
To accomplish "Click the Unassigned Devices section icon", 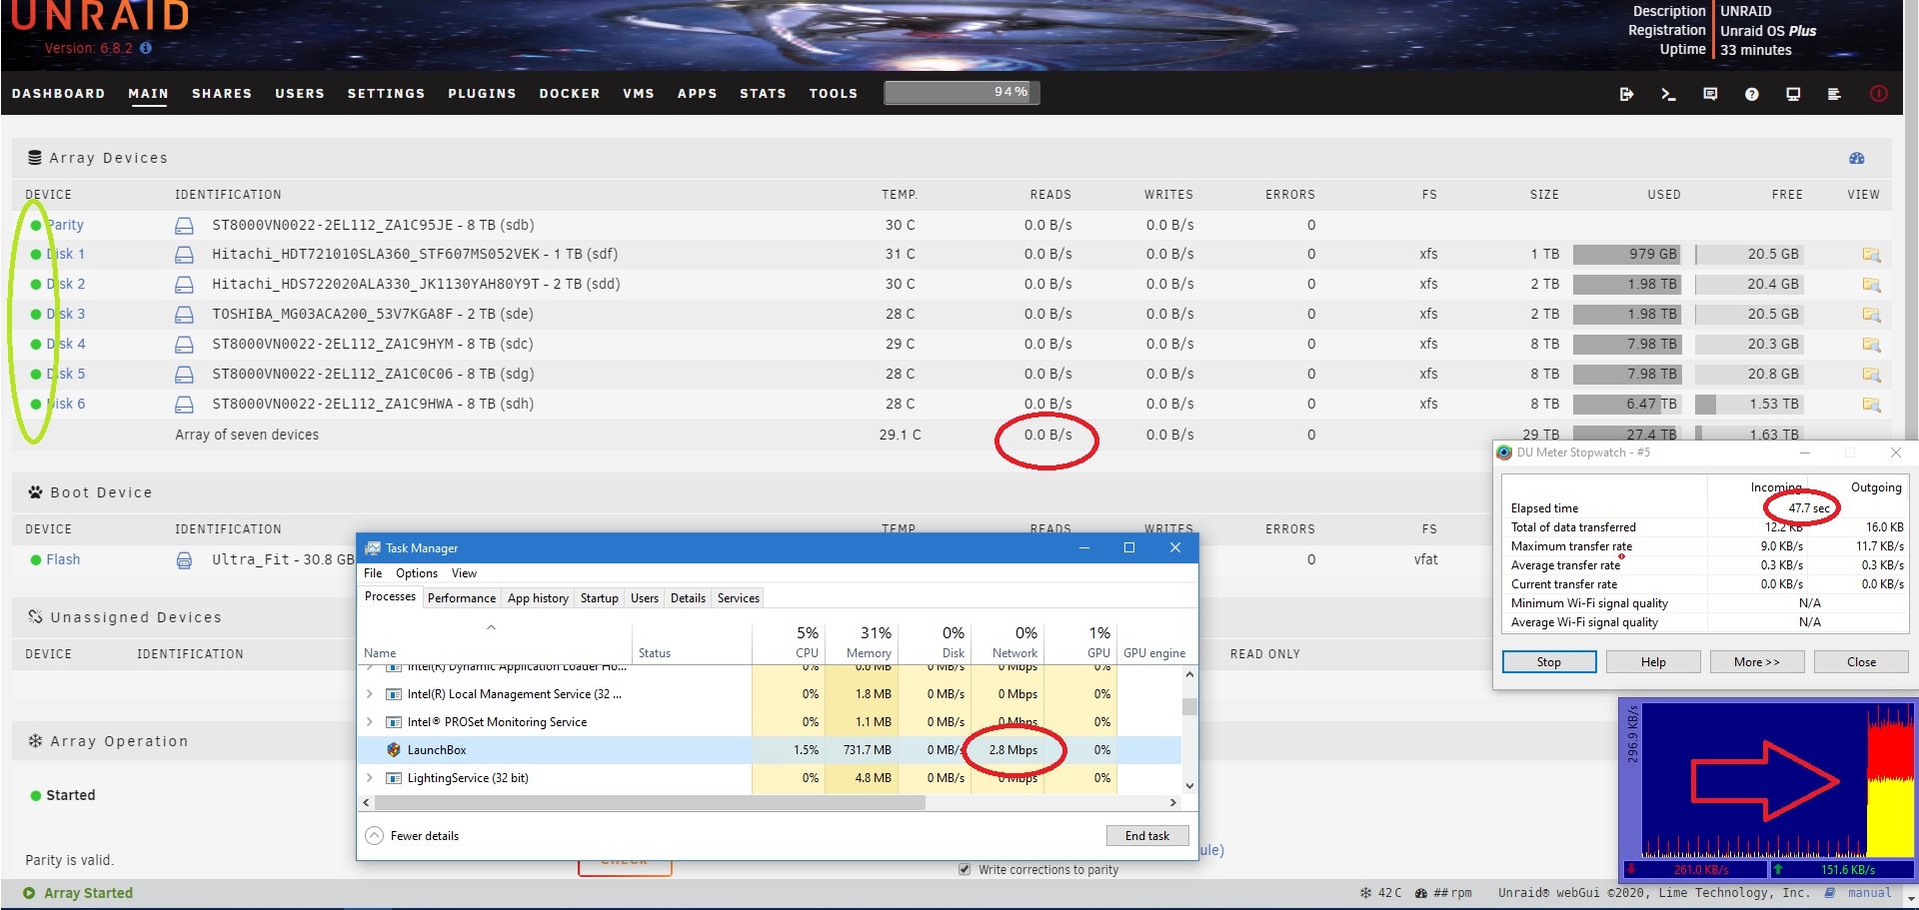I will pyautogui.click(x=35, y=616).
